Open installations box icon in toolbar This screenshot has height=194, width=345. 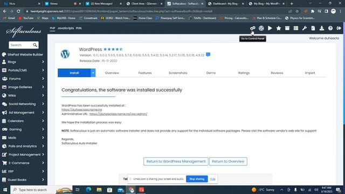click(287, 28)
